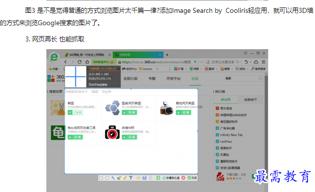This screenshot has width=315, height=192.
Task: Click the magnifier icon in the browser search box
Action: [x=238, y=62]
